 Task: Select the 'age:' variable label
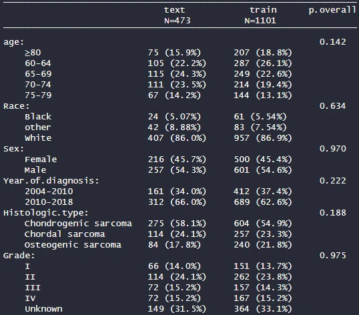click(13, 42)
